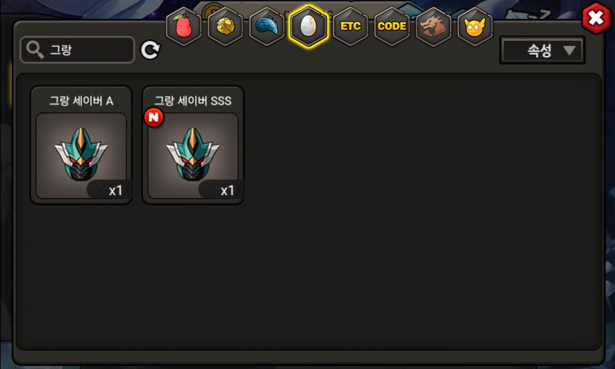Switch to the blue dragon scale tab
This screenshot has width=615, height=369.
click(267, 26)
